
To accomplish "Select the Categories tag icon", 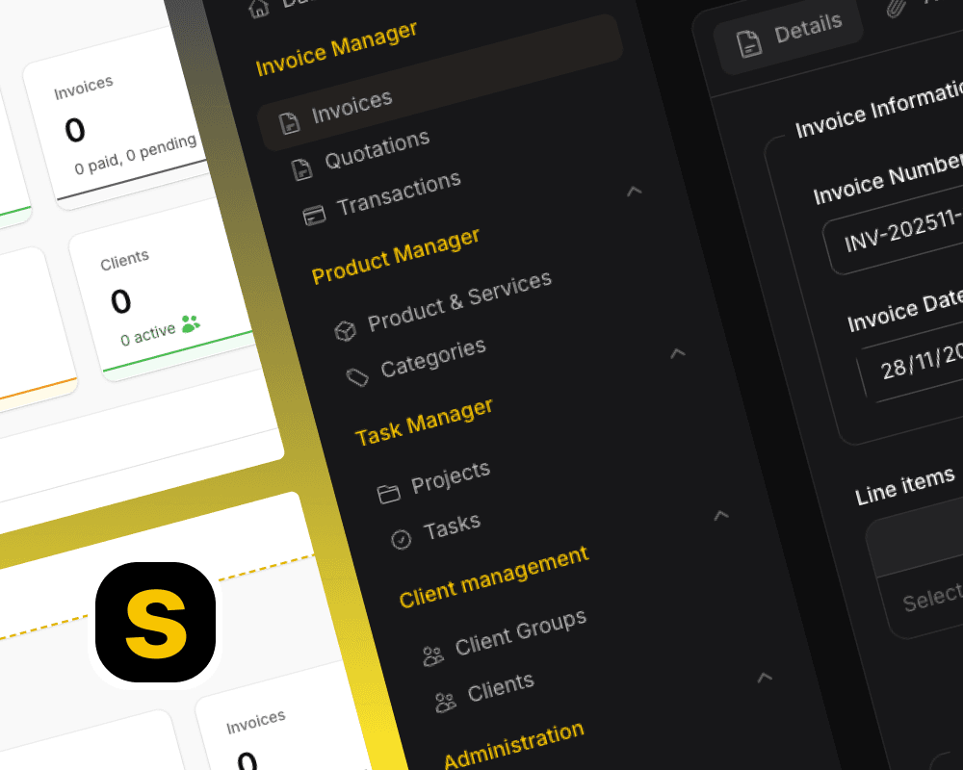I will pos(358,375).
